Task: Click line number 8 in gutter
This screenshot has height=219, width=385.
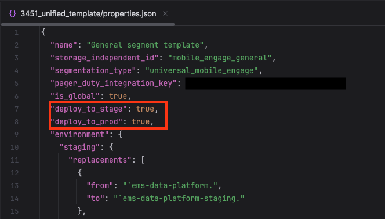Action: (16, 122)
